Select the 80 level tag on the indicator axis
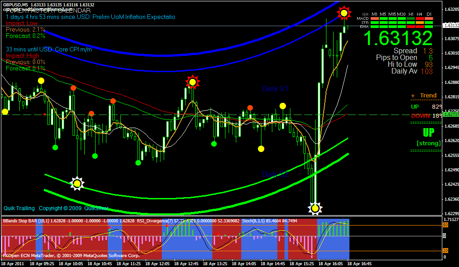Screen dimensions: 459x267 point(445,225)
